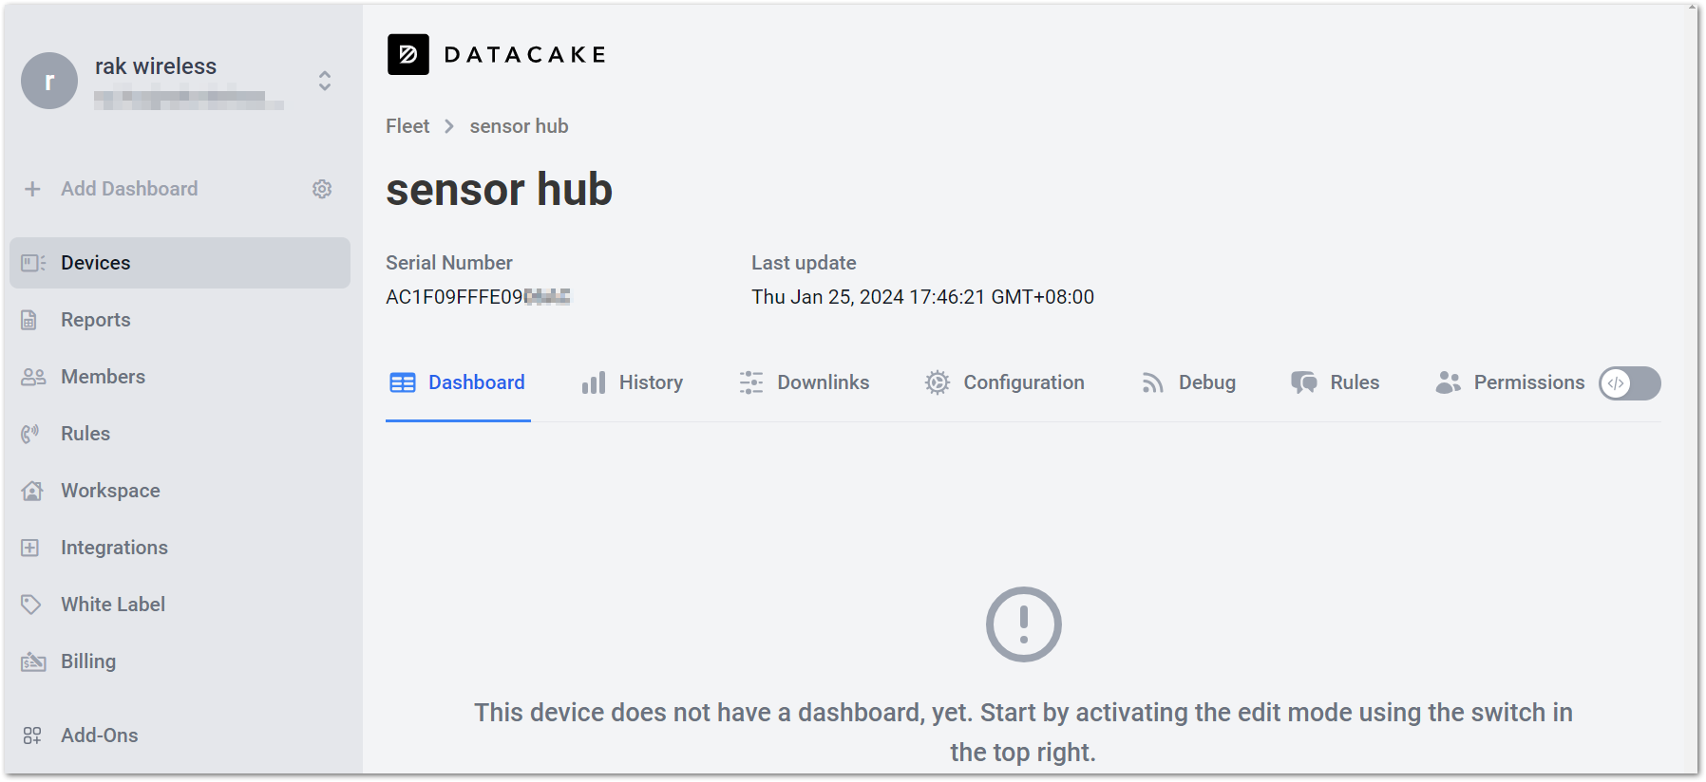Click the Add-Ons grid icon
Image resolution: width=1706 pixels, height=782 pixels.
point(32,735)
